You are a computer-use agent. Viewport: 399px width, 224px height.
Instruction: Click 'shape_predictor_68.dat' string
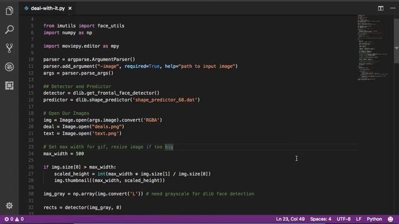pos(166,100)
